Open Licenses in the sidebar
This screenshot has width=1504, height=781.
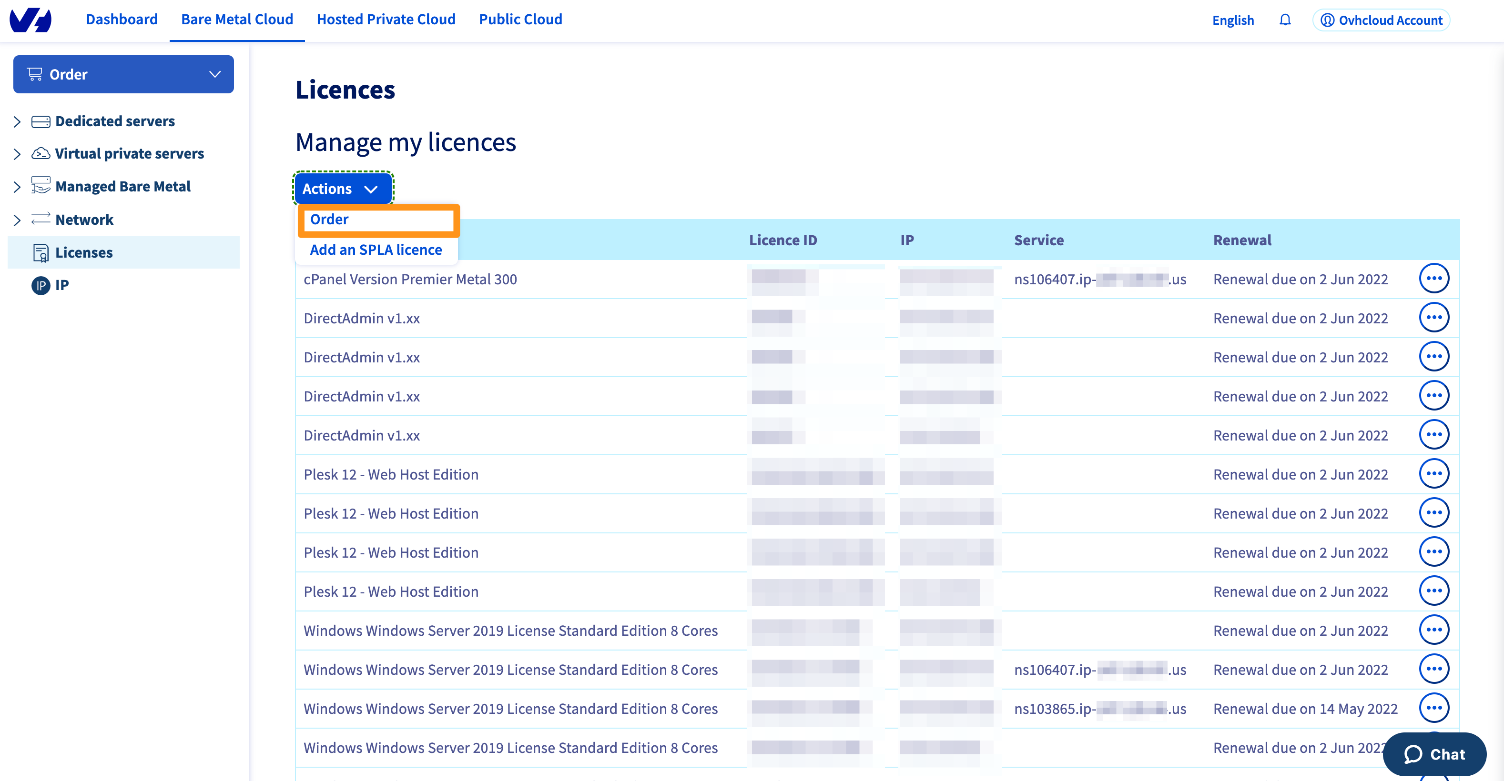coord(123,252)
